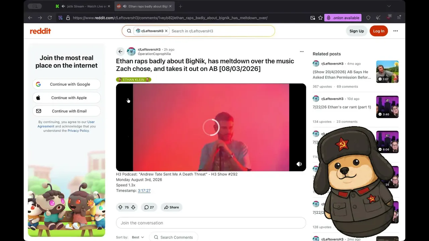Go back to the previous browser page
Viewport: 429px width, 241px height.
tap(30, 18)
